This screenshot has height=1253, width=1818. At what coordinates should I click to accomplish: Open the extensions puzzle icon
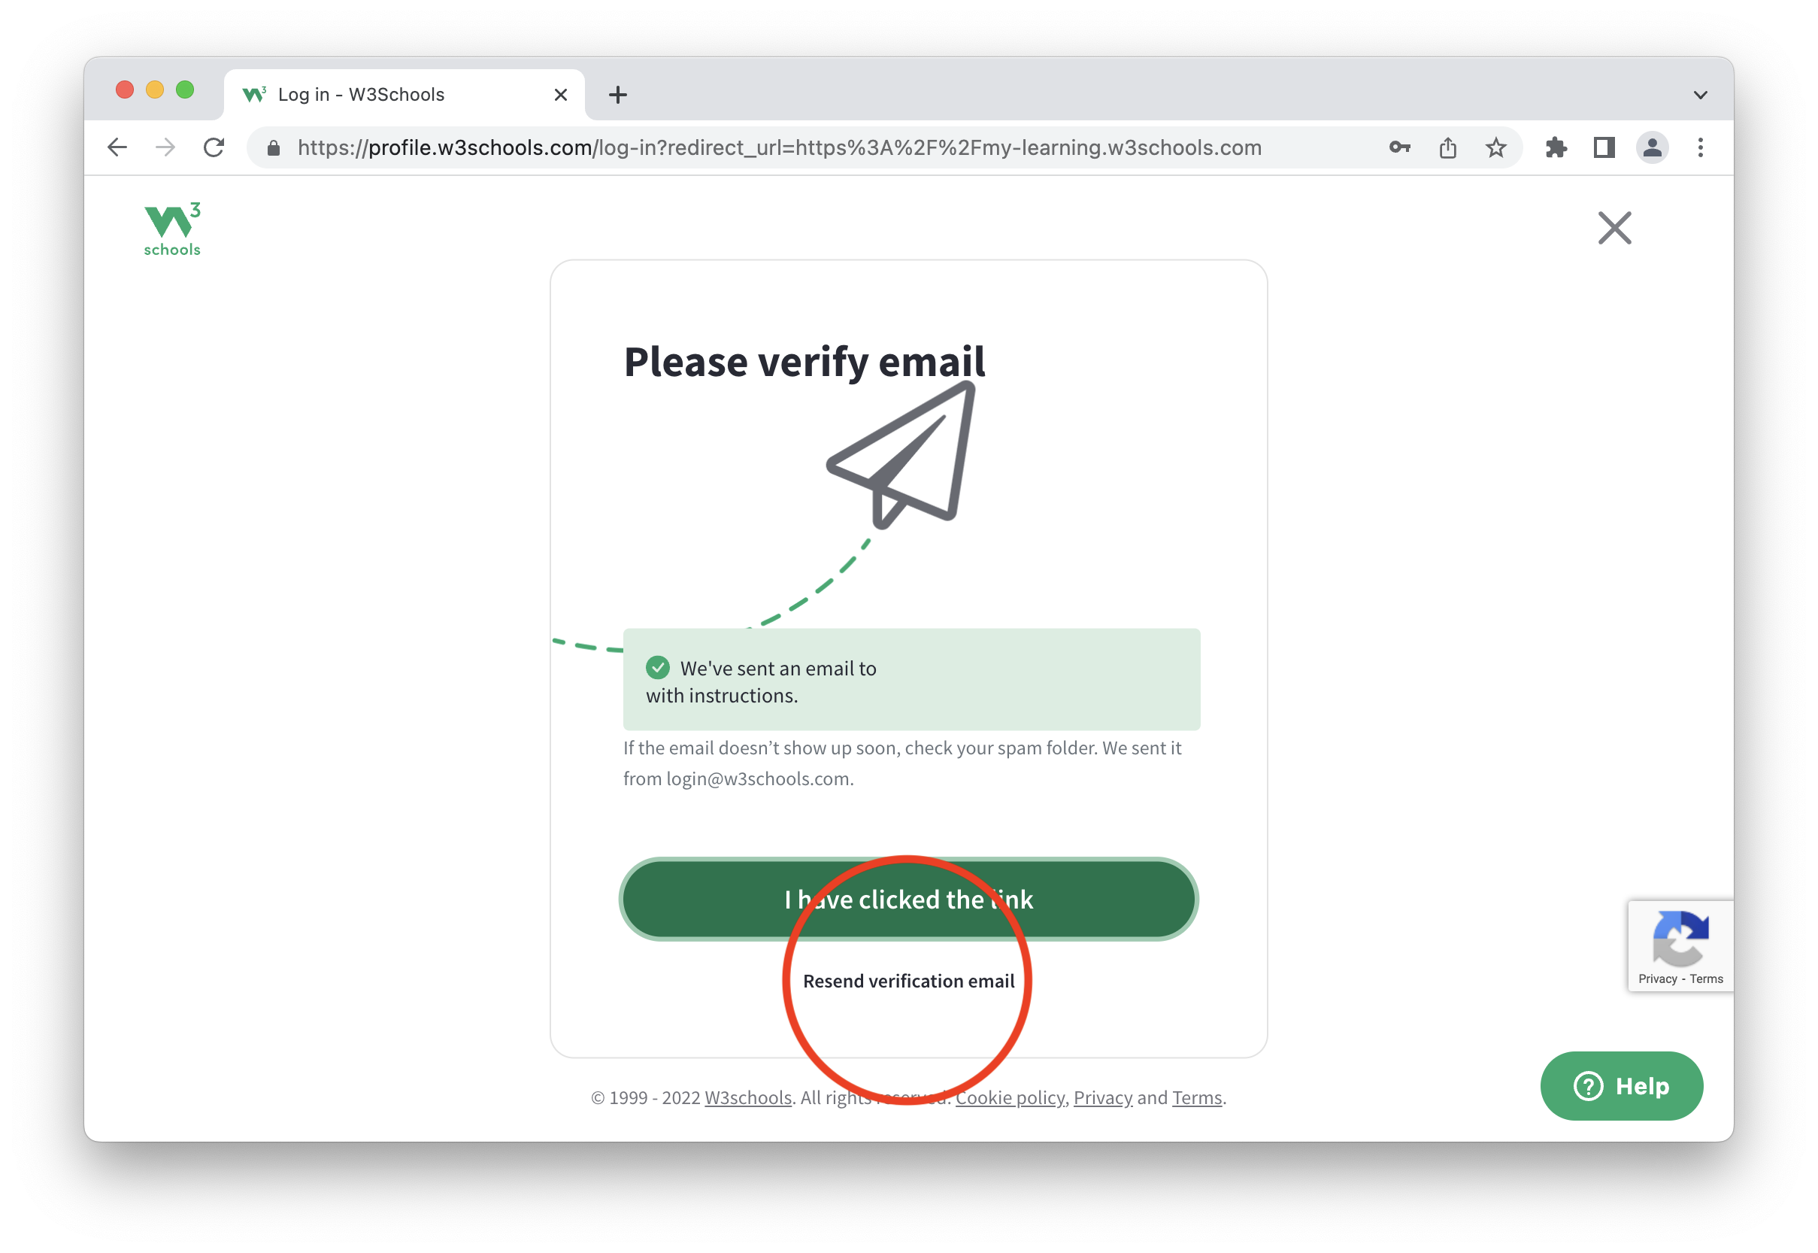[1555, 147]
